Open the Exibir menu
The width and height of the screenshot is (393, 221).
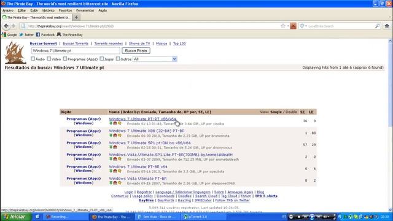coord(34,10)
